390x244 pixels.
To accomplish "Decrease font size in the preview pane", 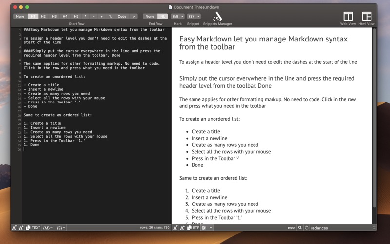I will point(175,228).
